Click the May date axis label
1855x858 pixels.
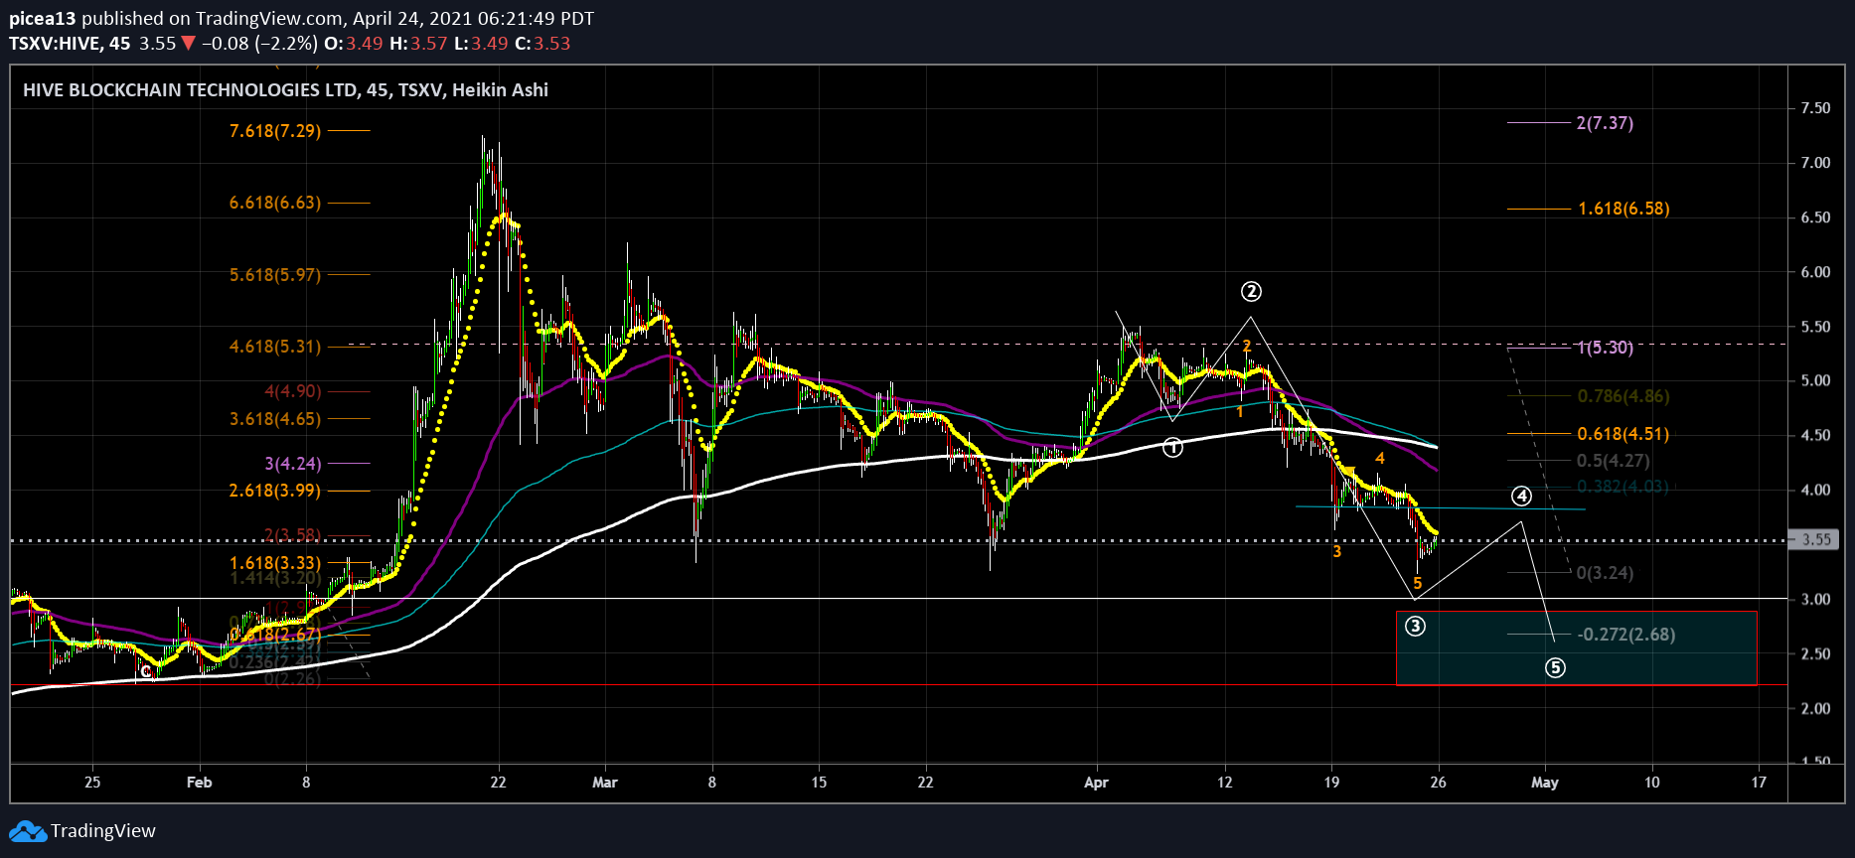pyautogui.click(x=1545, y=783)
